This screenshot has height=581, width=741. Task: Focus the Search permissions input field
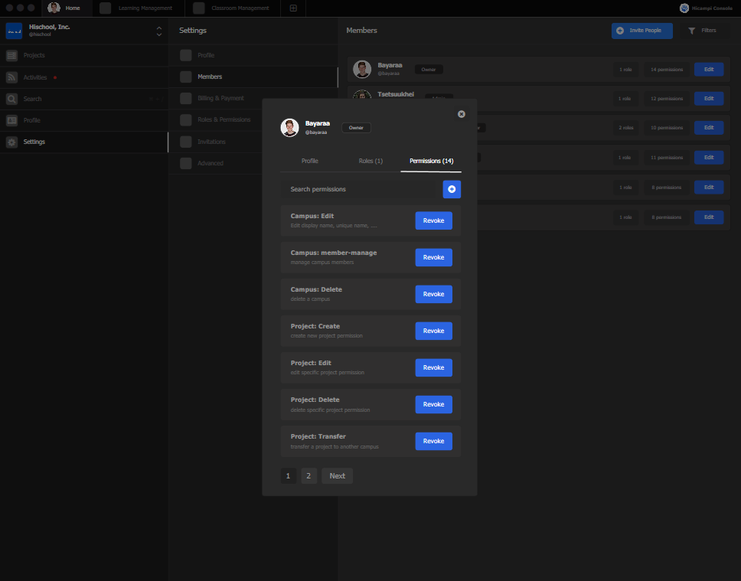point(360,189)
